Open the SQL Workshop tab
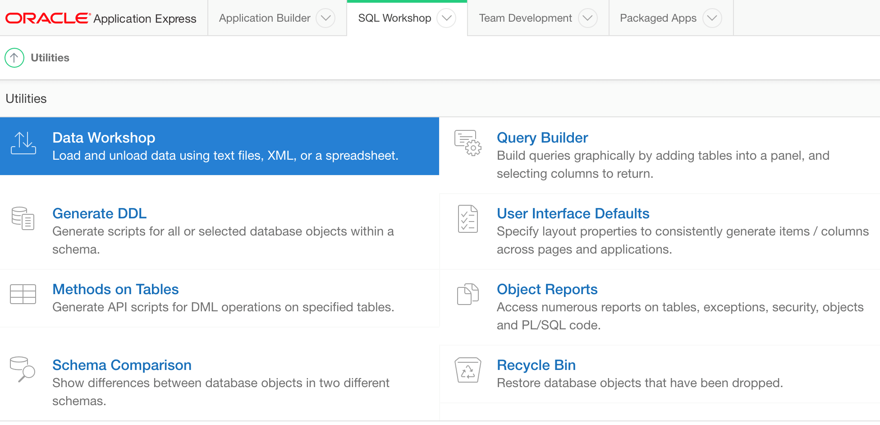Viewport: 880px width, 425px height. (394, 18)
